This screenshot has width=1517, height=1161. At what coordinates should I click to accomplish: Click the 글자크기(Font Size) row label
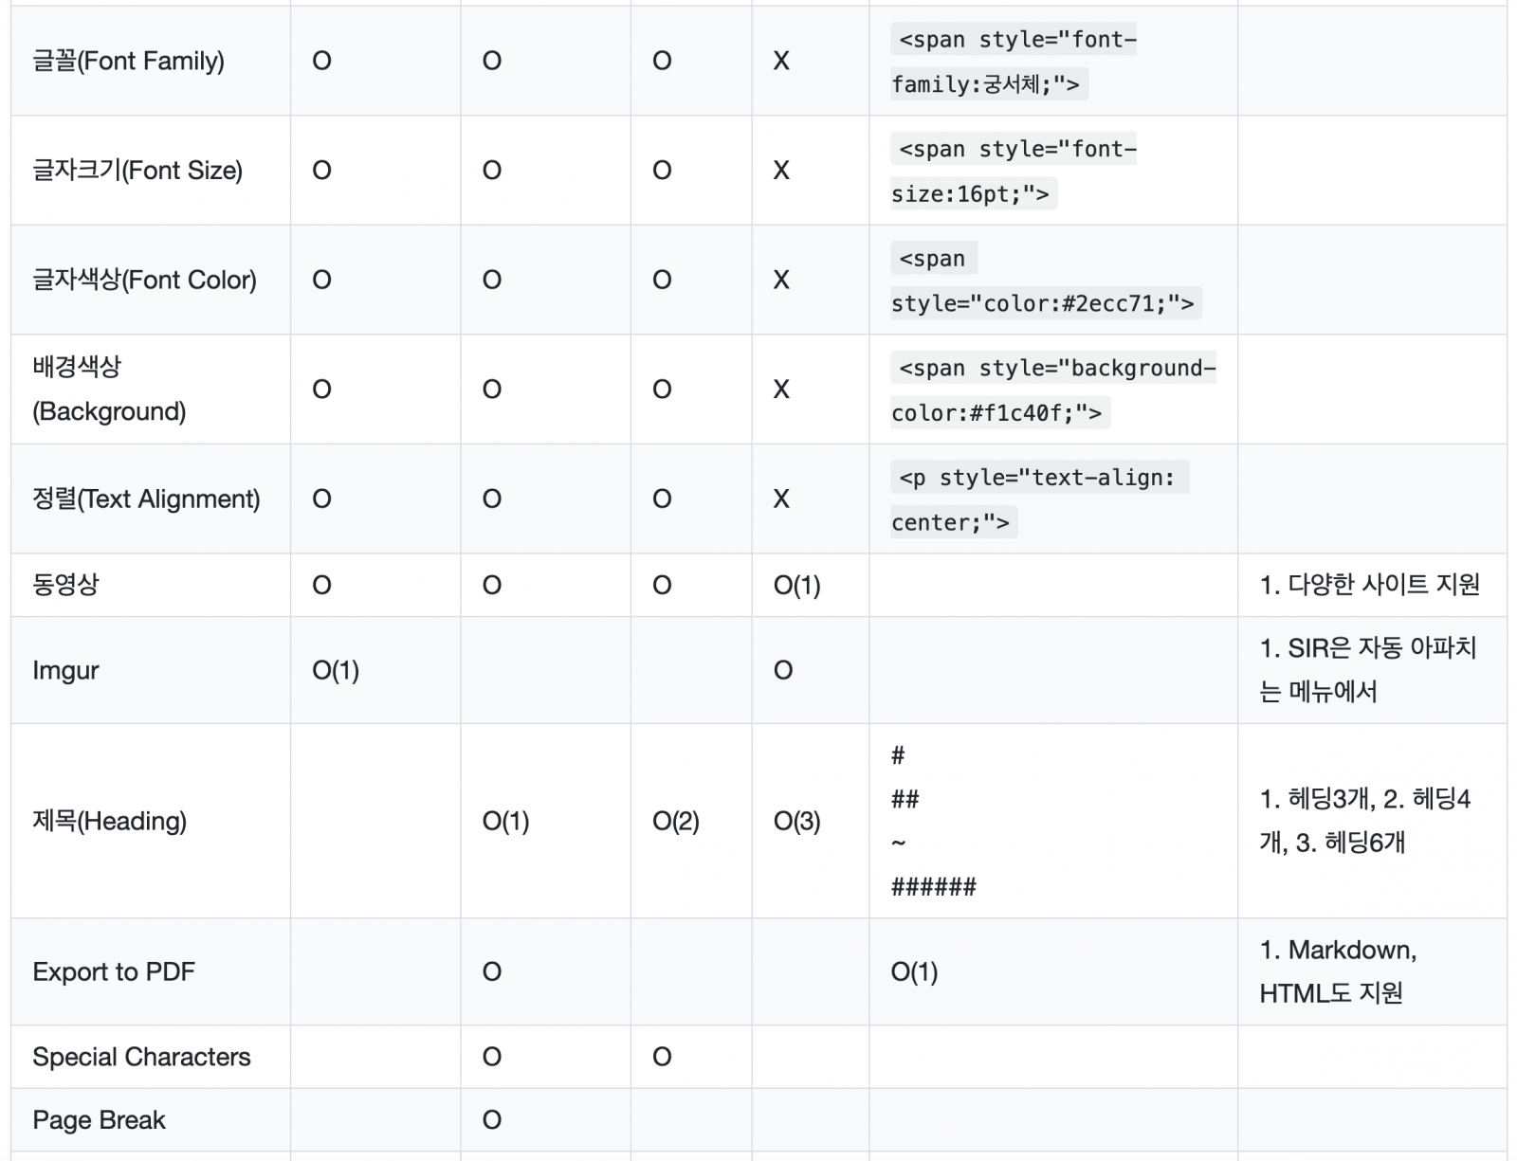pyautogui.click(x=137, y=171)
